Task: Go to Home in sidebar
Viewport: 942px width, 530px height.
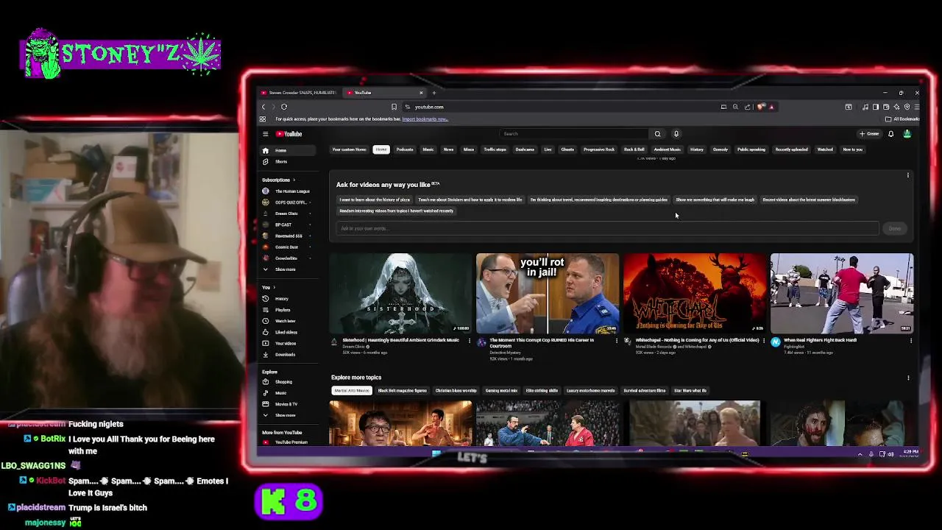Action: [287, 150]
